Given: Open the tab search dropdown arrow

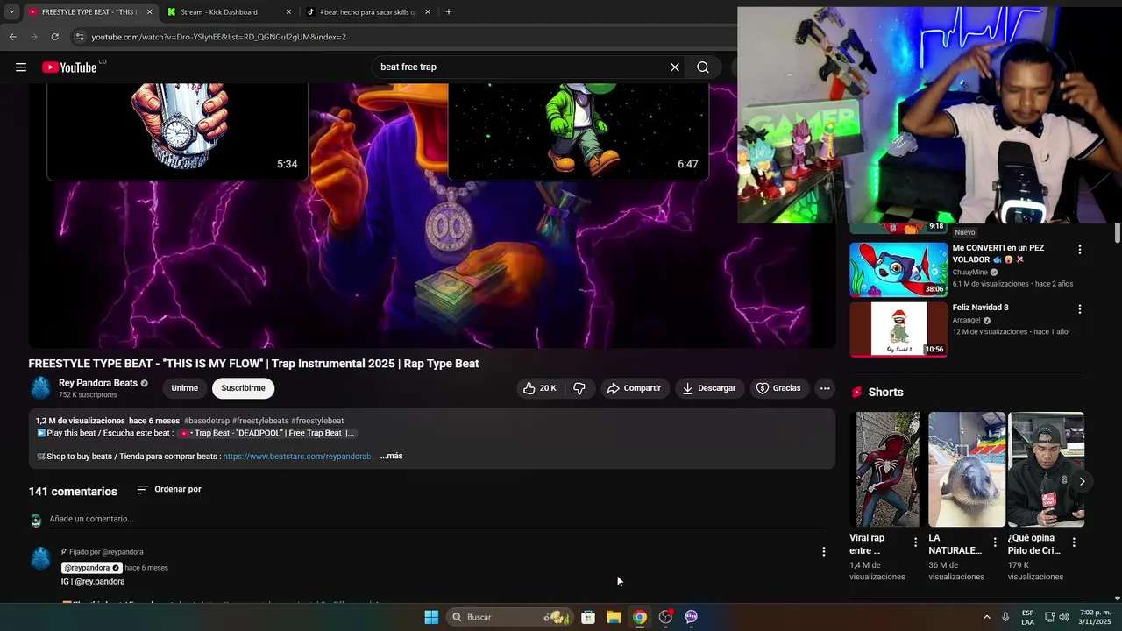Looking at the screenshot, I should point(11,12).
